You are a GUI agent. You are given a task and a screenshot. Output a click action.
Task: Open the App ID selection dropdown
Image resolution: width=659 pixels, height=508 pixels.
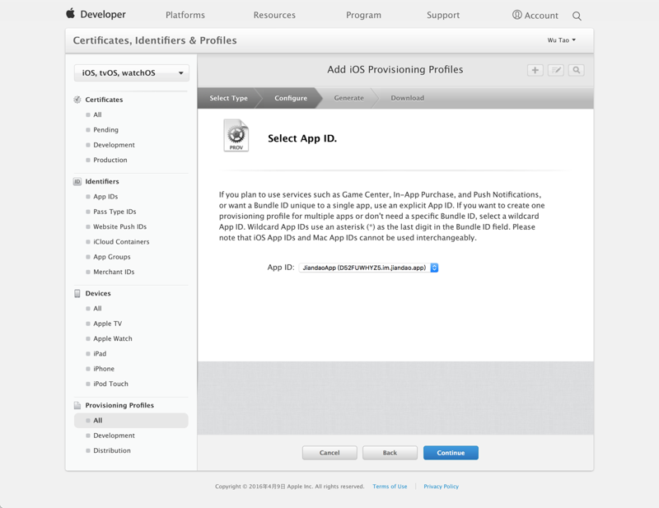[x=368, y=268]
